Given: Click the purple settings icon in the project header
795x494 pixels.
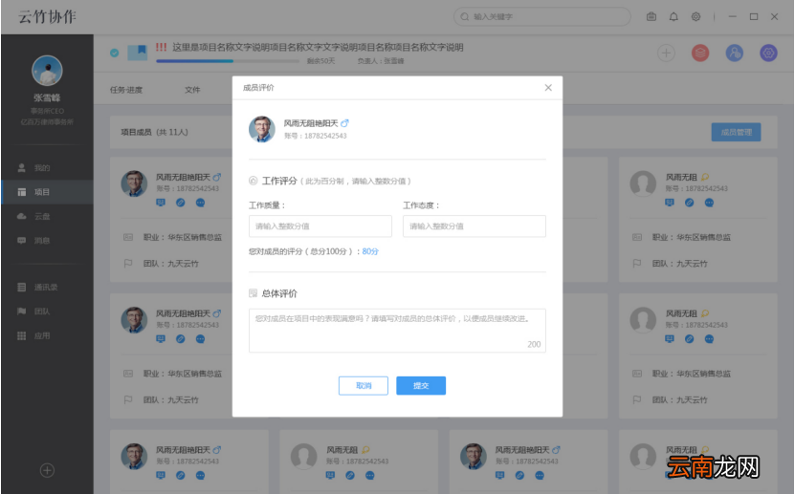Looking at the screenshot, I should [768, 53].
